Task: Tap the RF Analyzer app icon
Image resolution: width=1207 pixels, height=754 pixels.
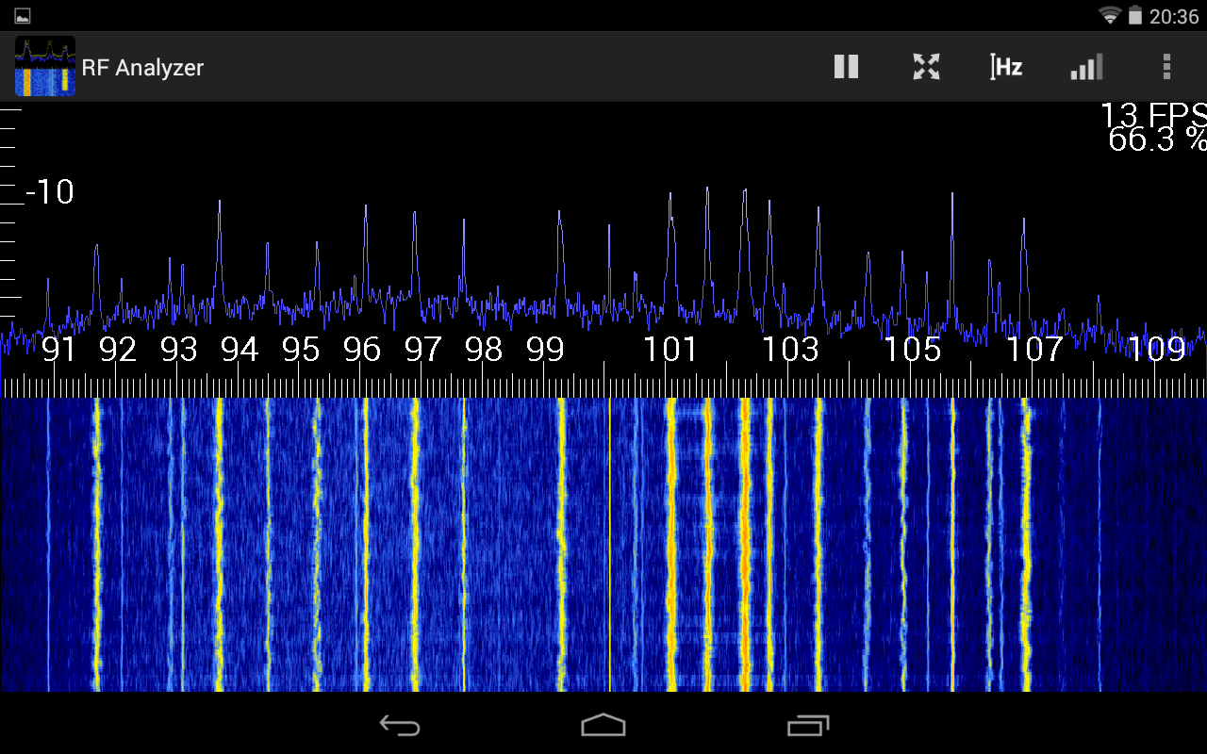Action: point(44,66)
